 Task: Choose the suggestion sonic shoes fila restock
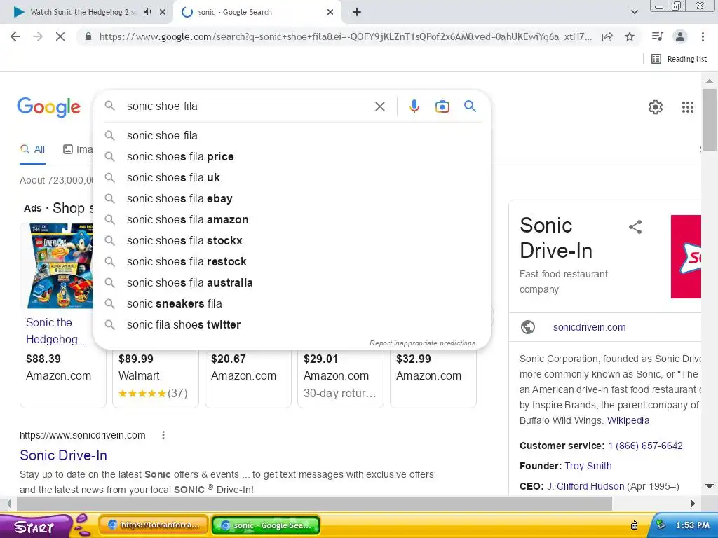point(292,262)
